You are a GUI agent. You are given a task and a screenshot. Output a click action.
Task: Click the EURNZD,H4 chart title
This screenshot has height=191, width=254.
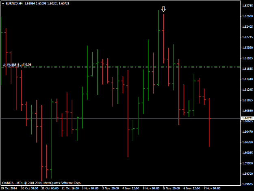(x=14, y=3)
